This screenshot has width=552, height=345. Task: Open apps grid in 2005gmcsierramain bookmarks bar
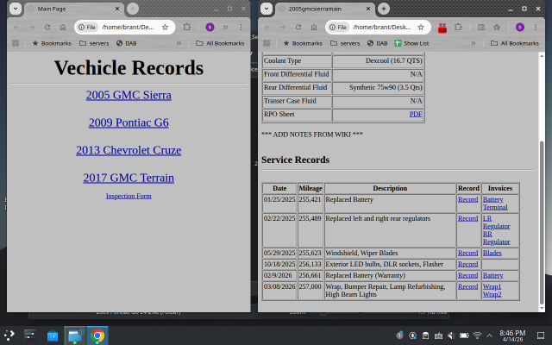[267, 43]
